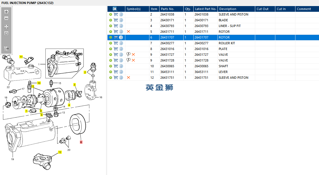Sort by Description column header
Image resolution: width=319 pixels, height=175 pixels.
(237, 9)
